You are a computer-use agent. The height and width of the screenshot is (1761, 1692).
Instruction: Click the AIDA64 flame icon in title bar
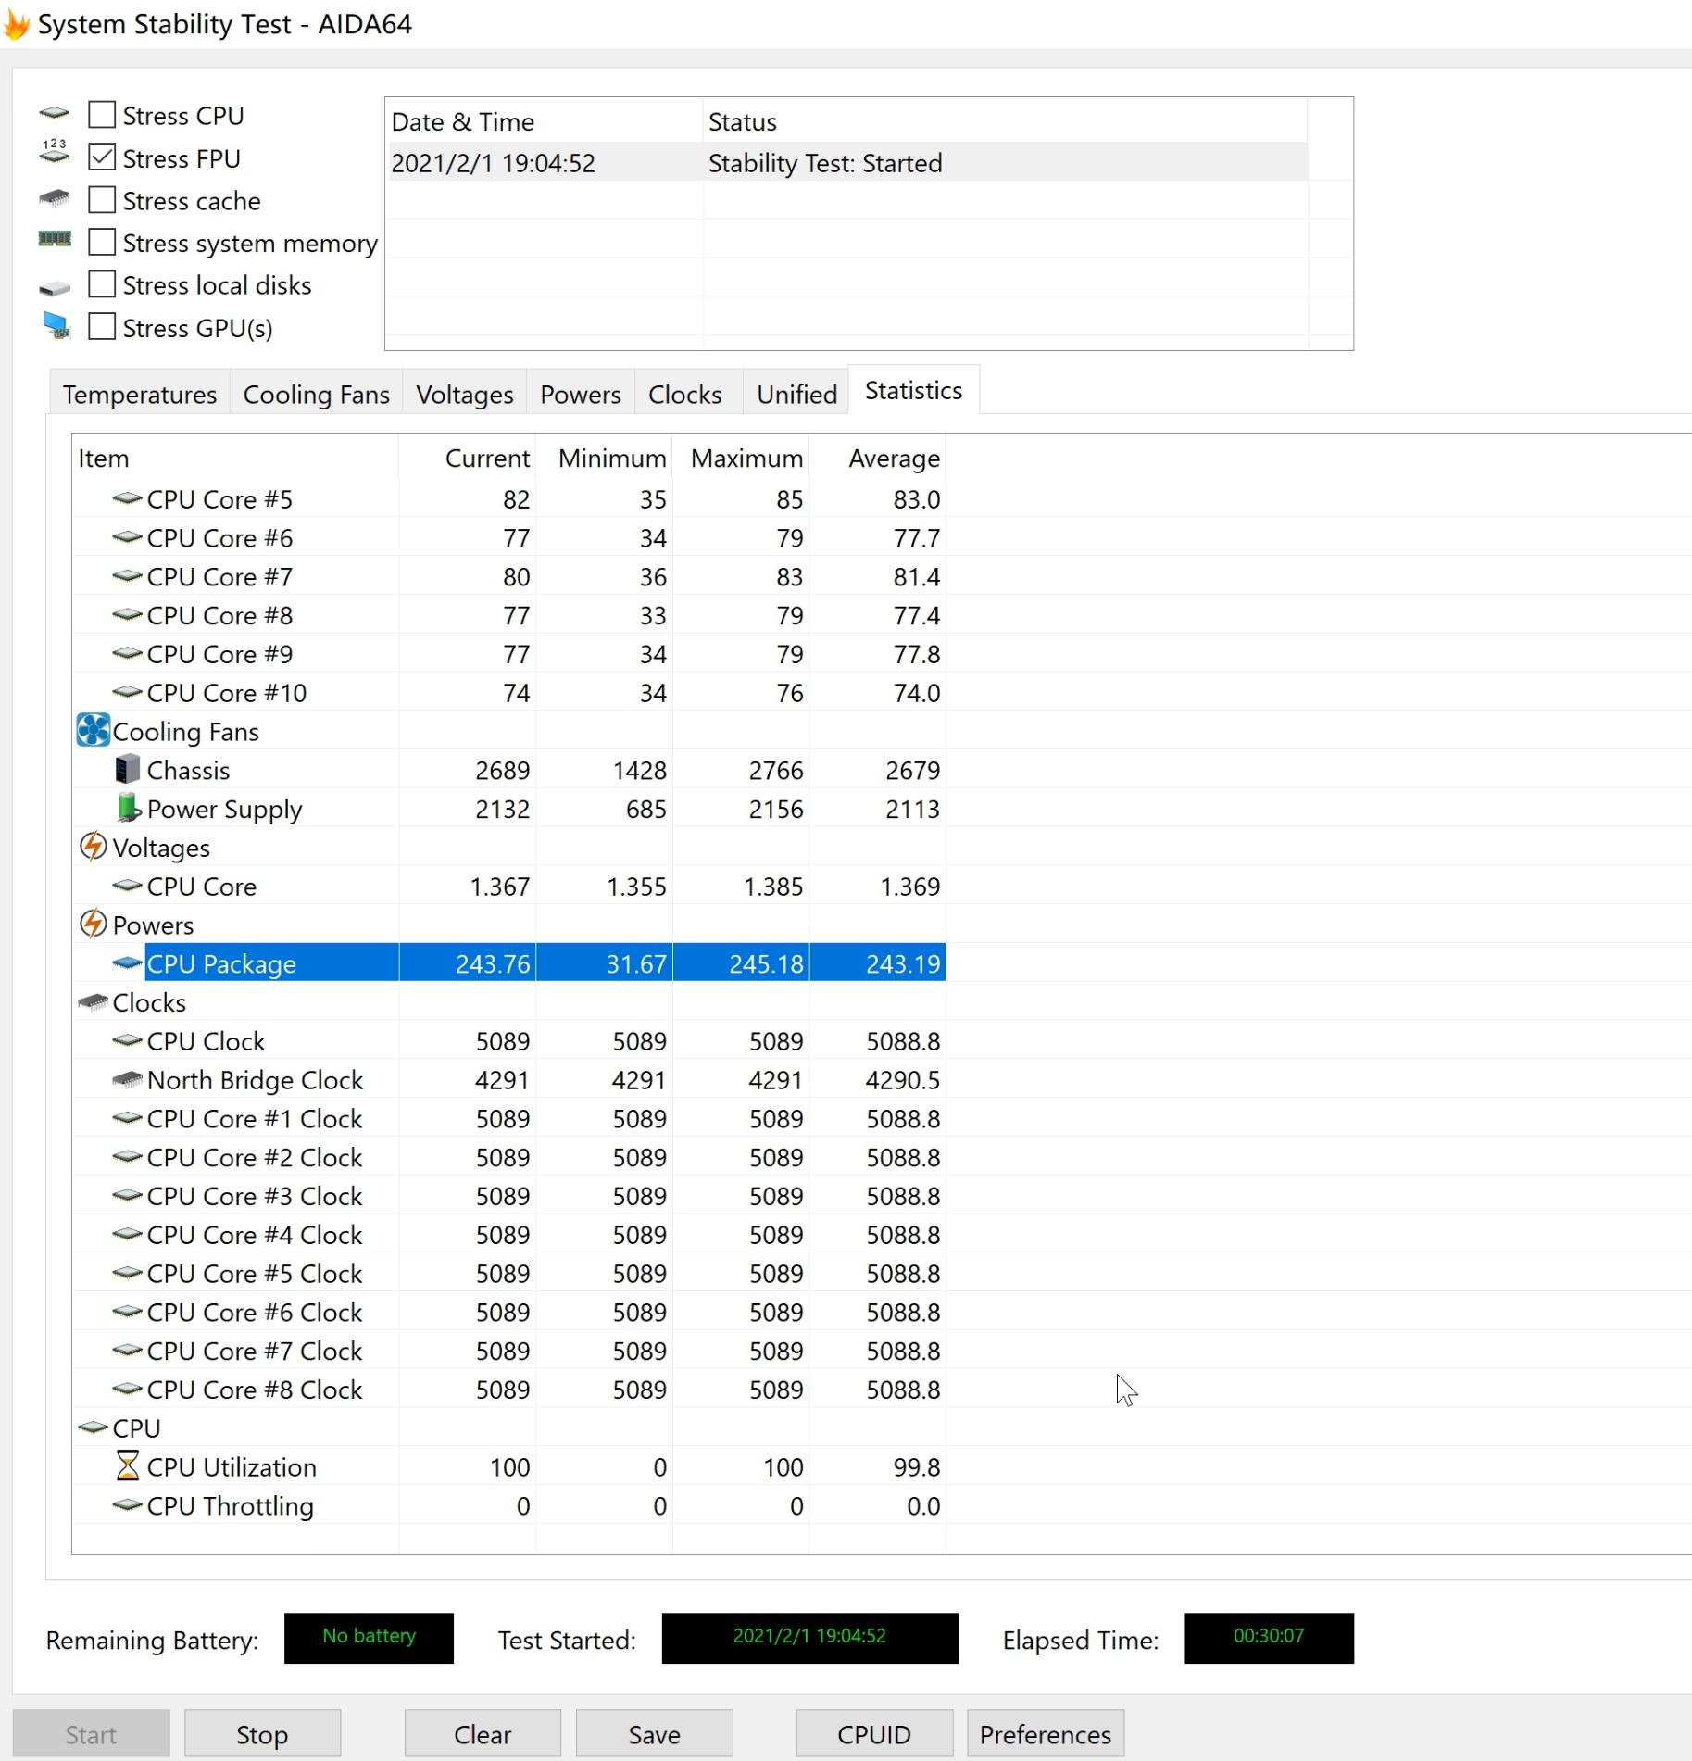(17, 23)
